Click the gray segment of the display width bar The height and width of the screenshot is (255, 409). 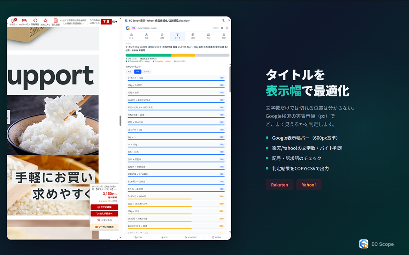[x=212, y=55]
